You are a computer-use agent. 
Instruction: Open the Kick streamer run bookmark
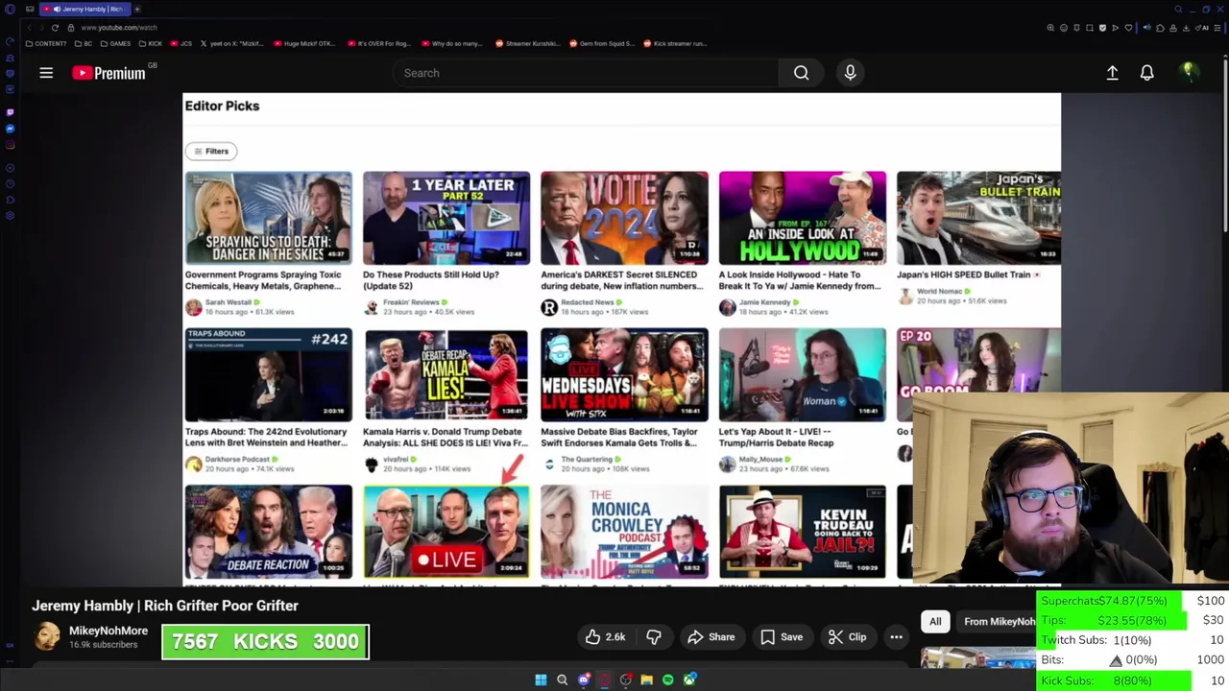coord(675,43)
